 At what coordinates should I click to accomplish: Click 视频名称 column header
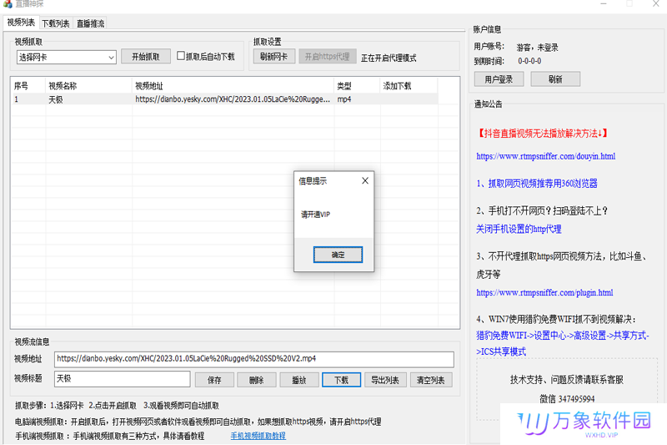click(x=88, y=86)
